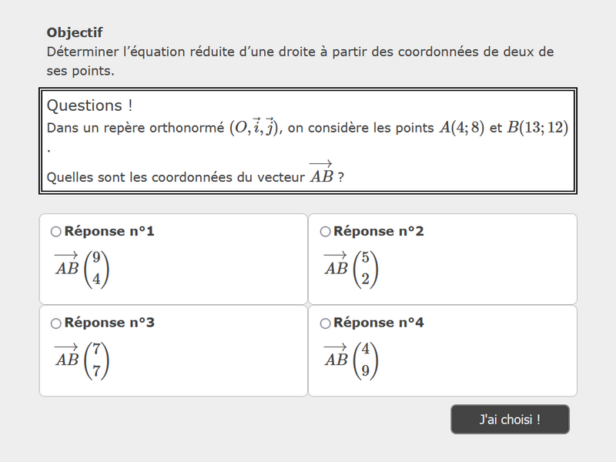Click the "Réponse n°4" label text
Screen dimensions: 616x462
point(379,323)
